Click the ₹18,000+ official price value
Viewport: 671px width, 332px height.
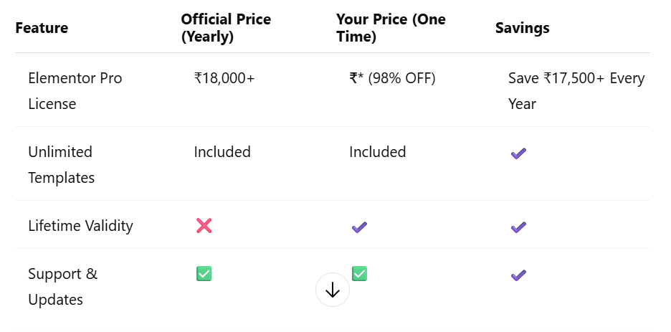[224, 78]
